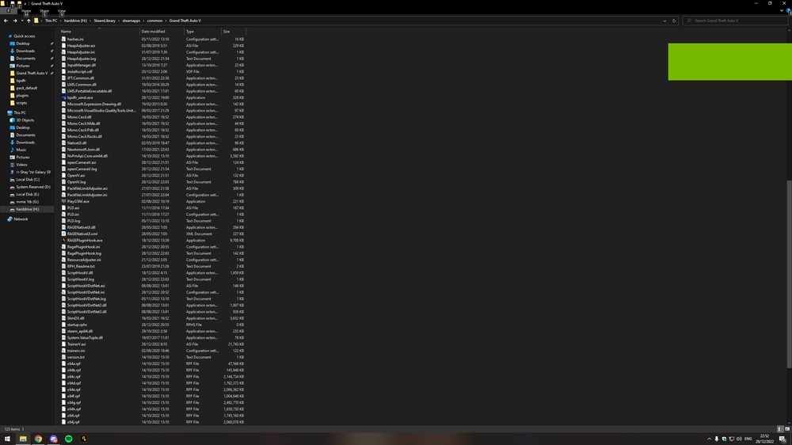Open the pack_default folder in sidebar
This screenshot has width=792, height=445.
(x=26, y=88)
